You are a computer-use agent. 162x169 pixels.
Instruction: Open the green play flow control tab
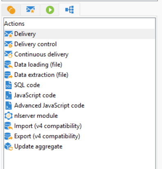pyautogui.click(x=50, y=10)
